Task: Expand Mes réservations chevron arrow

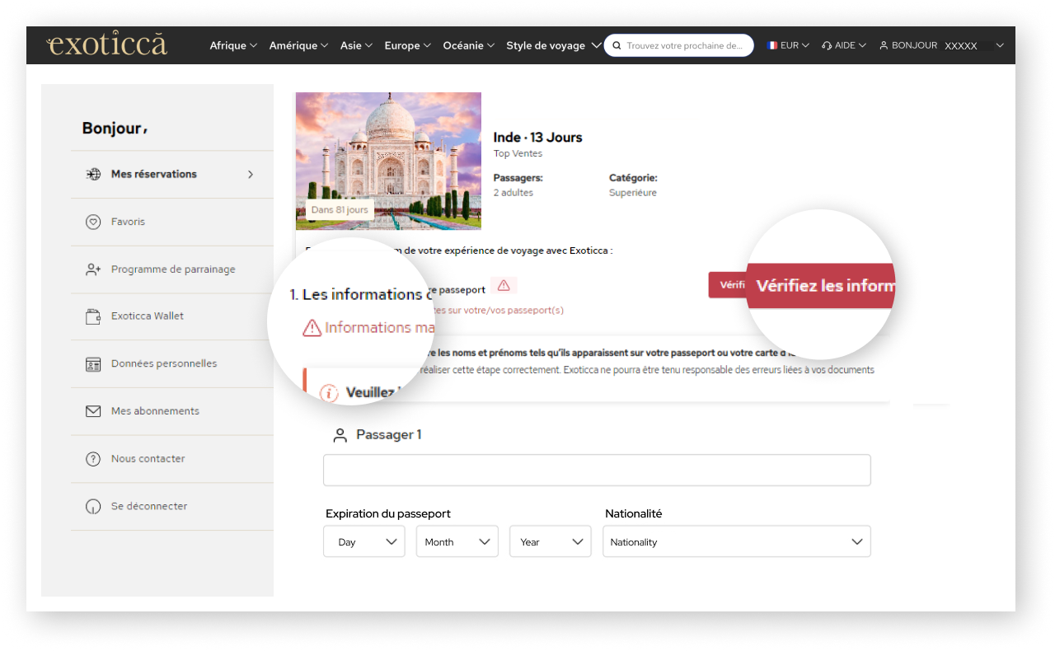Action: [251, 174]
